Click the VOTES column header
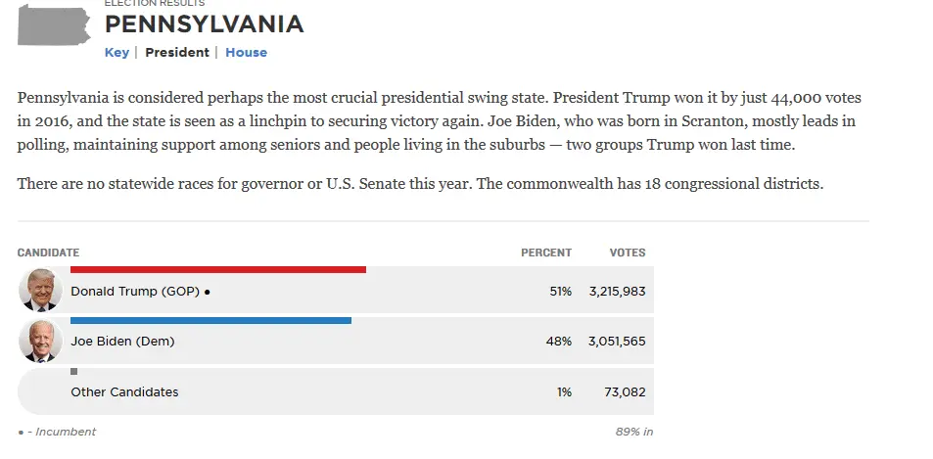933x459 pixels. click(628, 252)
